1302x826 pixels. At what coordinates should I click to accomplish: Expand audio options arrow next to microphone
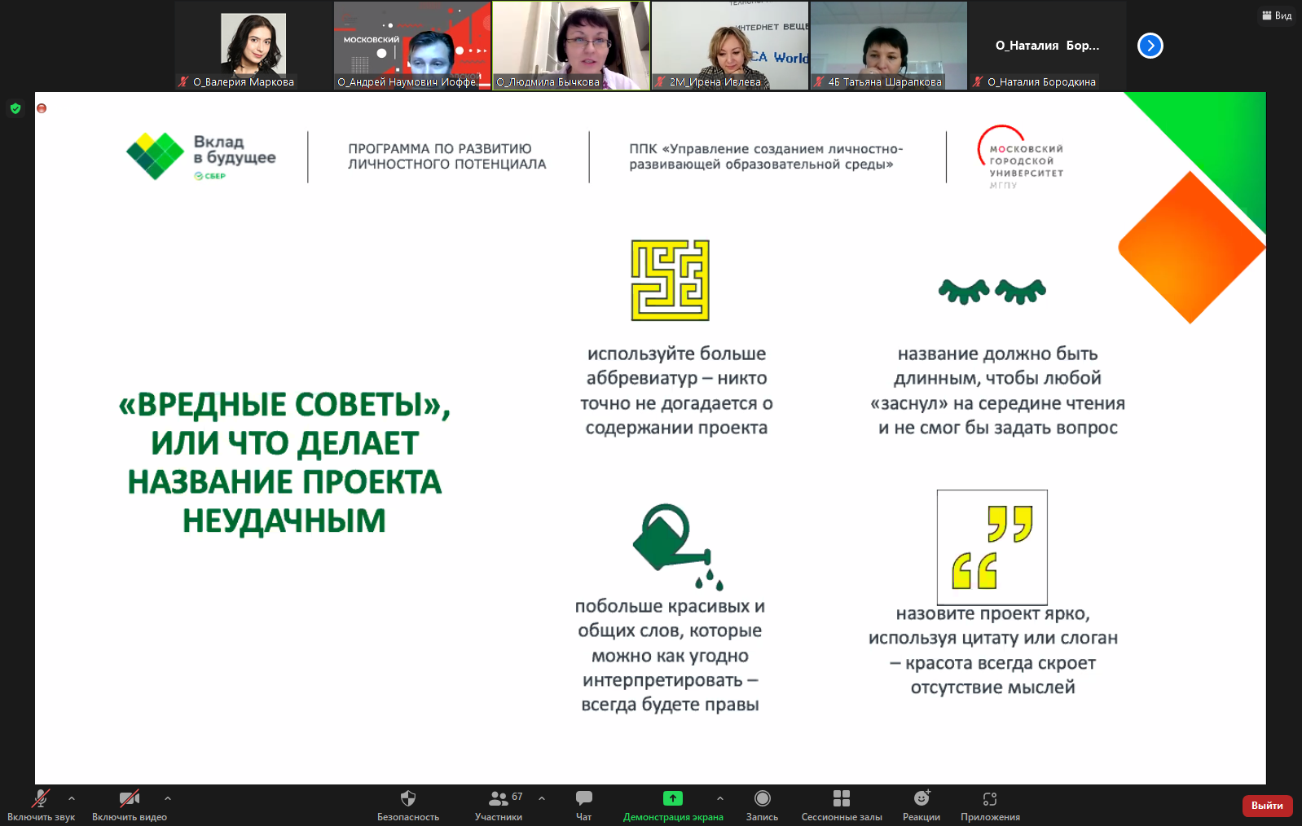(x=72, y=798)
